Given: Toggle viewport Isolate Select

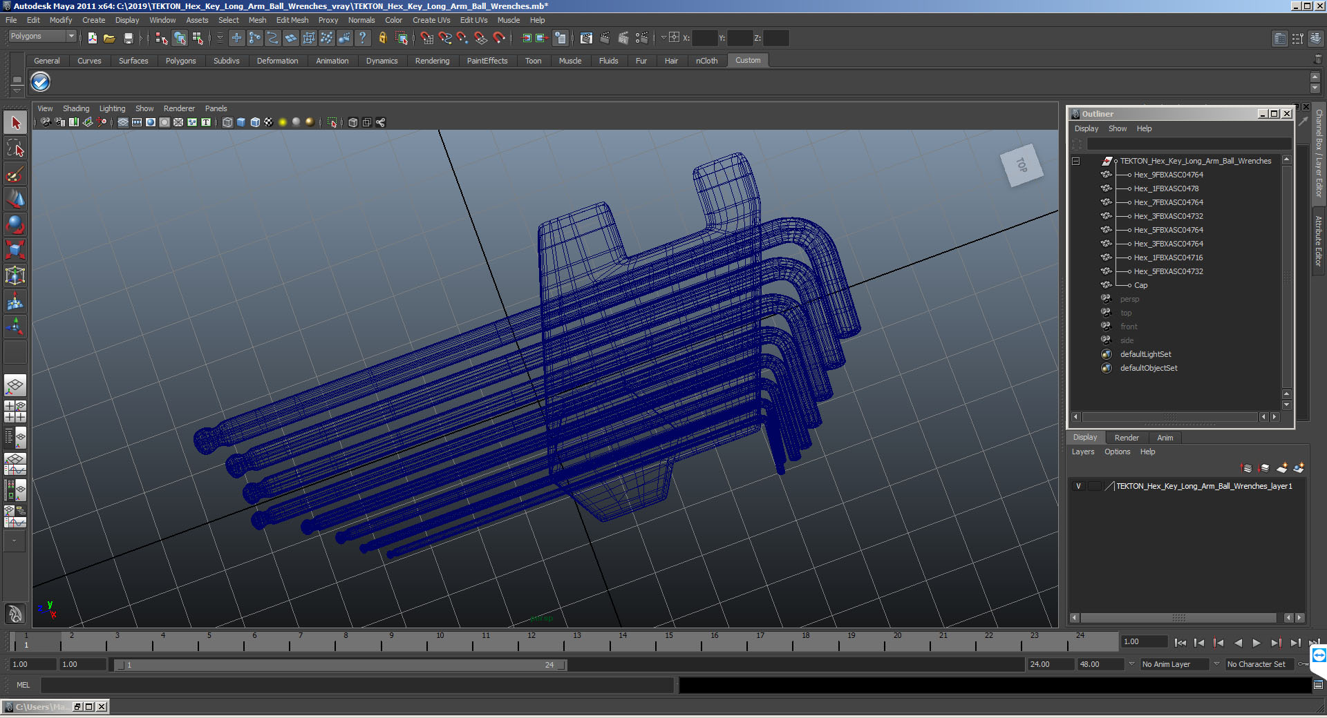Looking at the screenshot, I should (332, 122).
